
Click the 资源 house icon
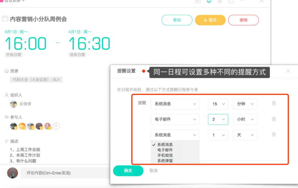click(x=7, y=71)
